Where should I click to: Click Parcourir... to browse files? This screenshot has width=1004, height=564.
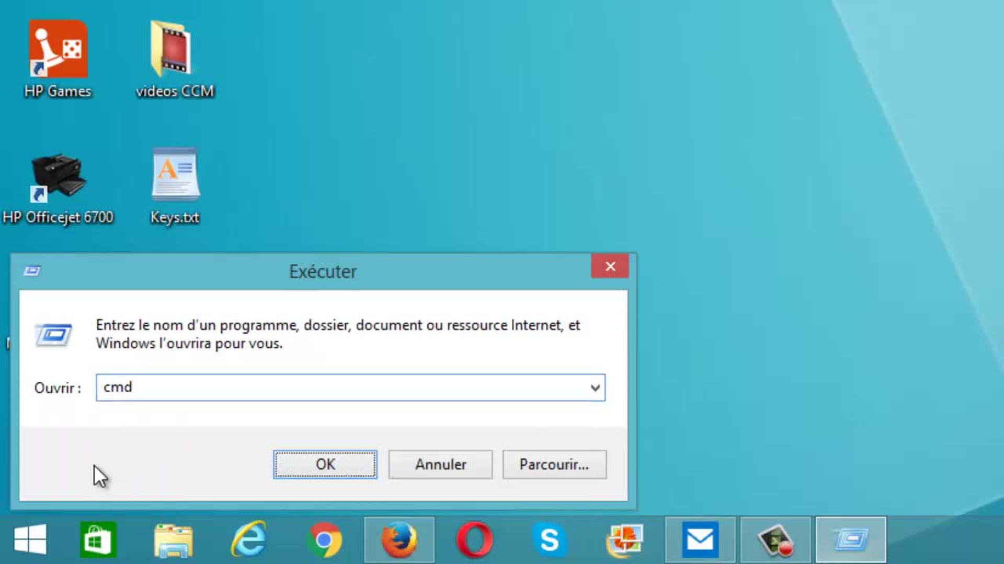coord(554,464)
